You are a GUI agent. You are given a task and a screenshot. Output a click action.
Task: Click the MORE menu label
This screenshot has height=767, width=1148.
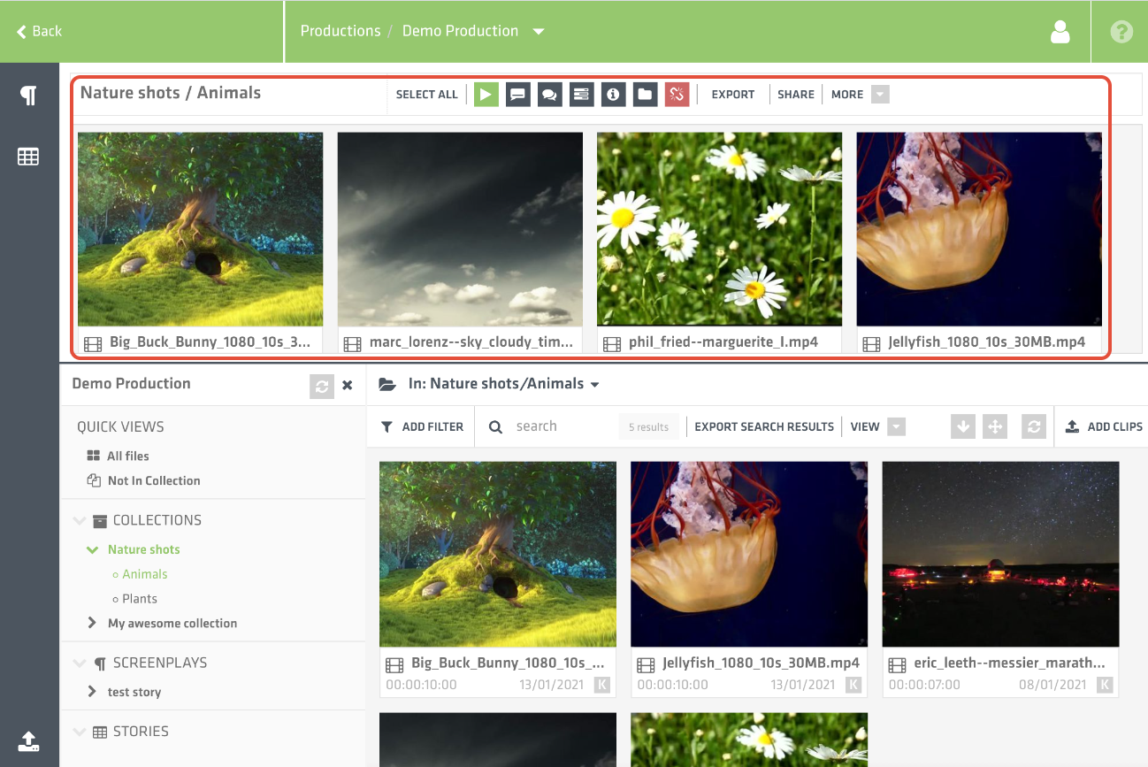(847, 95)
